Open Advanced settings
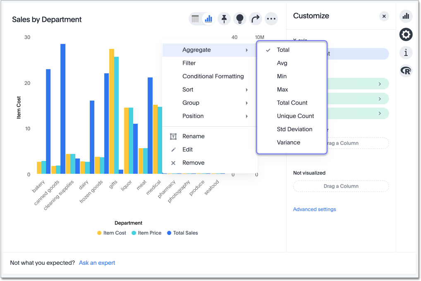This screenshot has height=281, width=421. tap(314, 209)
